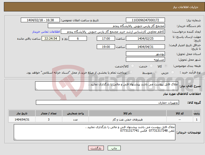The height and width of the screenshot is (155, 205).
Task: Click the توضیحات خریدار text area
Action: click(94, 132)
